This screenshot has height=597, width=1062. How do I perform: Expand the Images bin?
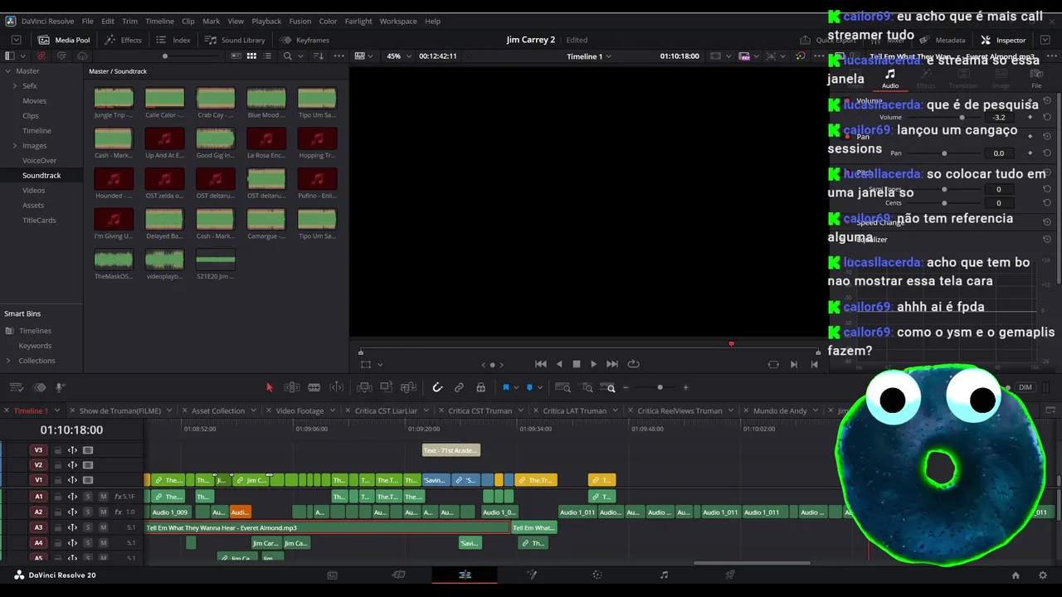[14, 146]
